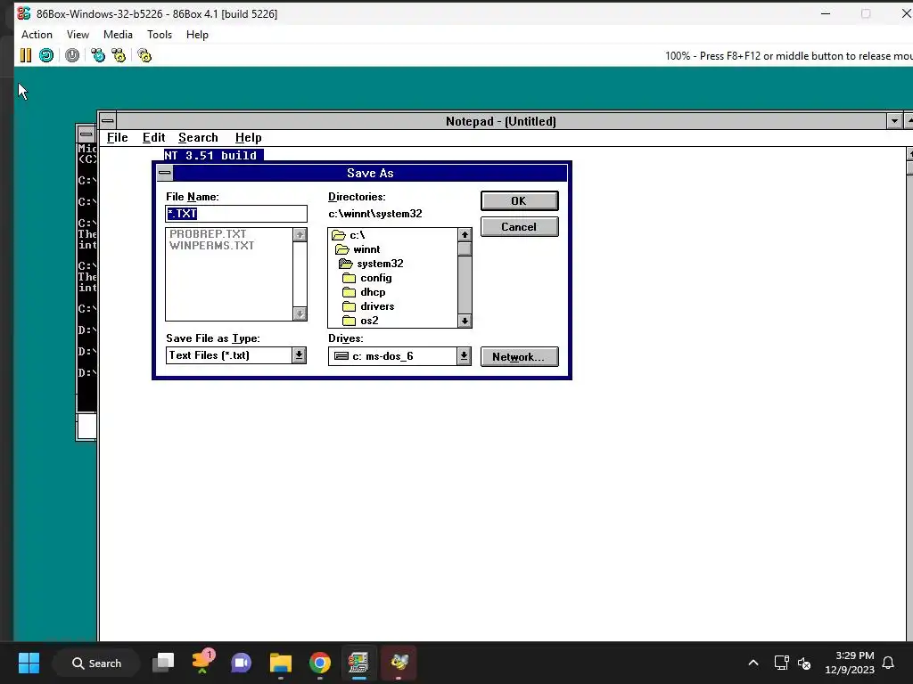Screen dimensions: 913x684
Task: Open the 86Box Help menu
Action: [x=197, y=35]
